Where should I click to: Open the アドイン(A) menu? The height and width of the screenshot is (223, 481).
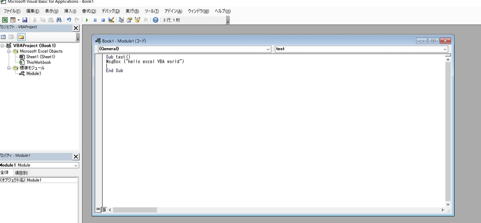click(x=173, y=11)
